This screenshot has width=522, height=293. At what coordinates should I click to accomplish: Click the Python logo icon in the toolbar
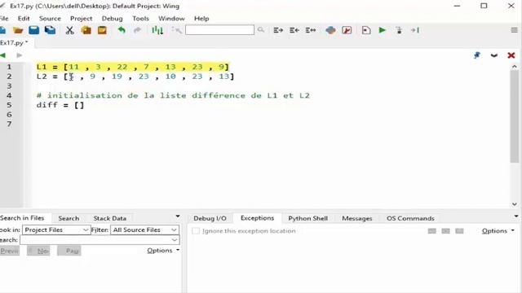[330, 30]
